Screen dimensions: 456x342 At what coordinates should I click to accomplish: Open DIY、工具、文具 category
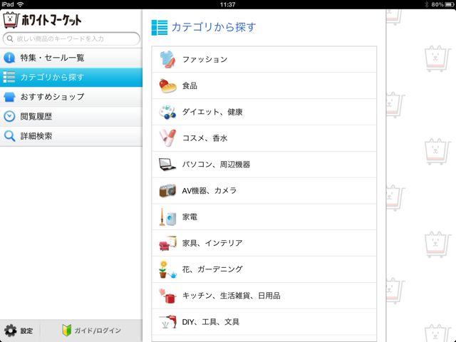[x=264, y=321]
